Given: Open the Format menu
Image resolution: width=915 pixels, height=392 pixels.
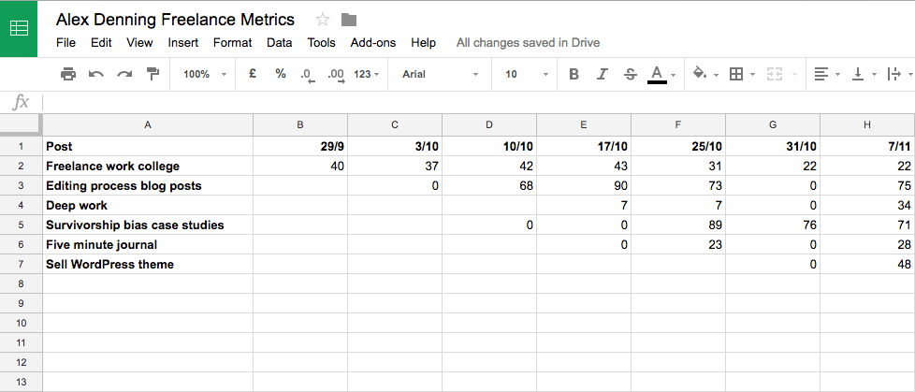Looking at the screenshot, I should click(232, 43).
